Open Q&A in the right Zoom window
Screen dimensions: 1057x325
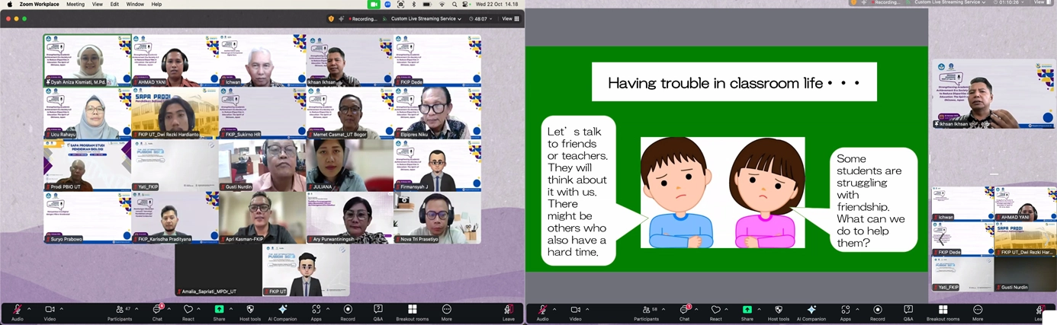(x=908, y=312)
